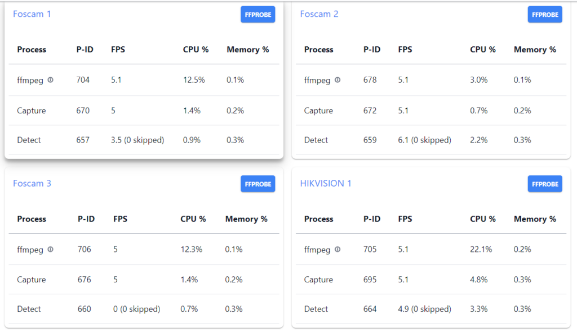Run FFPROBE for Foscam 1
Screen dimensions: 577x332
tap(258, 15)
